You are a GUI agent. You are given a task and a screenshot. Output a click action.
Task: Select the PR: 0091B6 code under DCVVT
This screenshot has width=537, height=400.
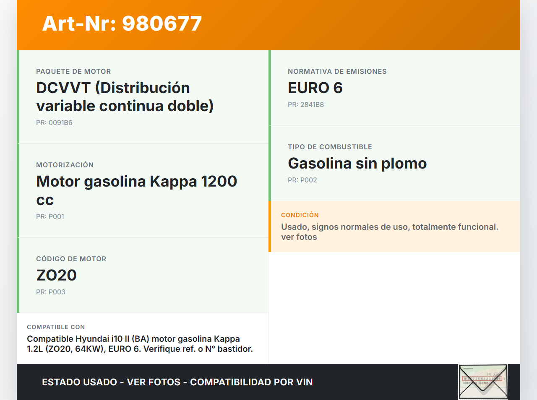click(54, 122)
